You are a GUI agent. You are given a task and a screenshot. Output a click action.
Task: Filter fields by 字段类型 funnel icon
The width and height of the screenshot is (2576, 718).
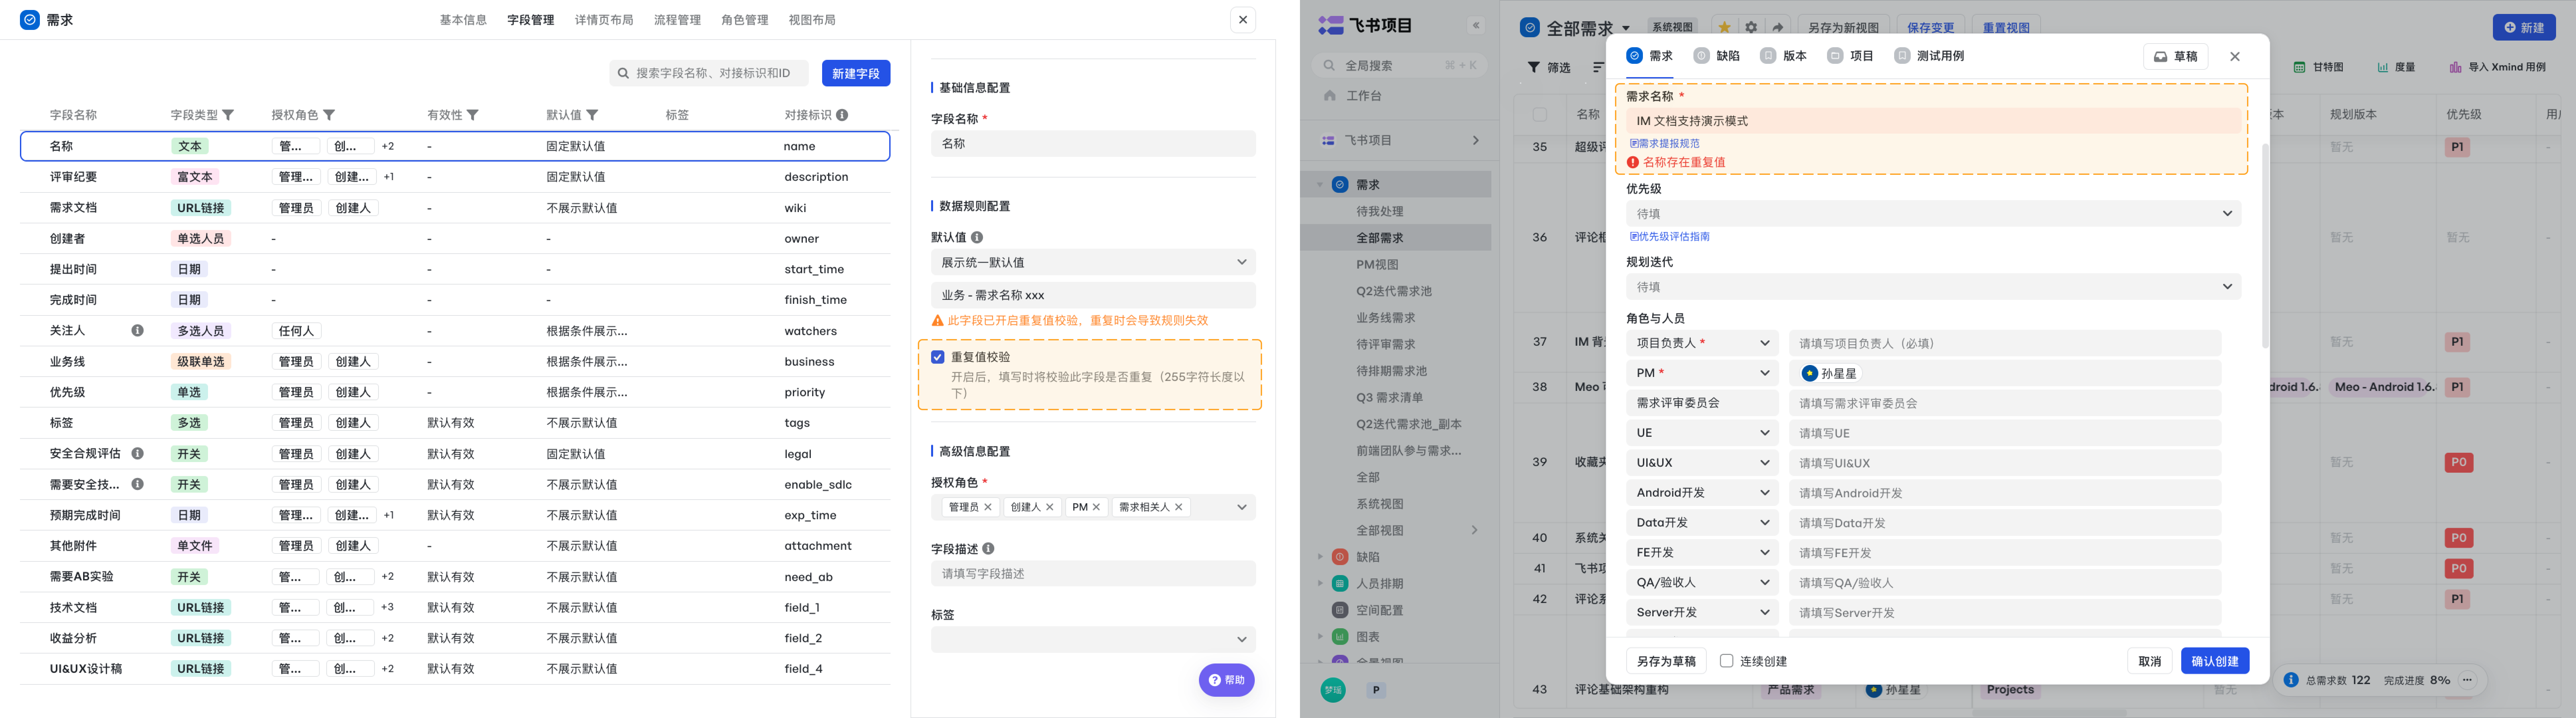(x=228, y=115)
